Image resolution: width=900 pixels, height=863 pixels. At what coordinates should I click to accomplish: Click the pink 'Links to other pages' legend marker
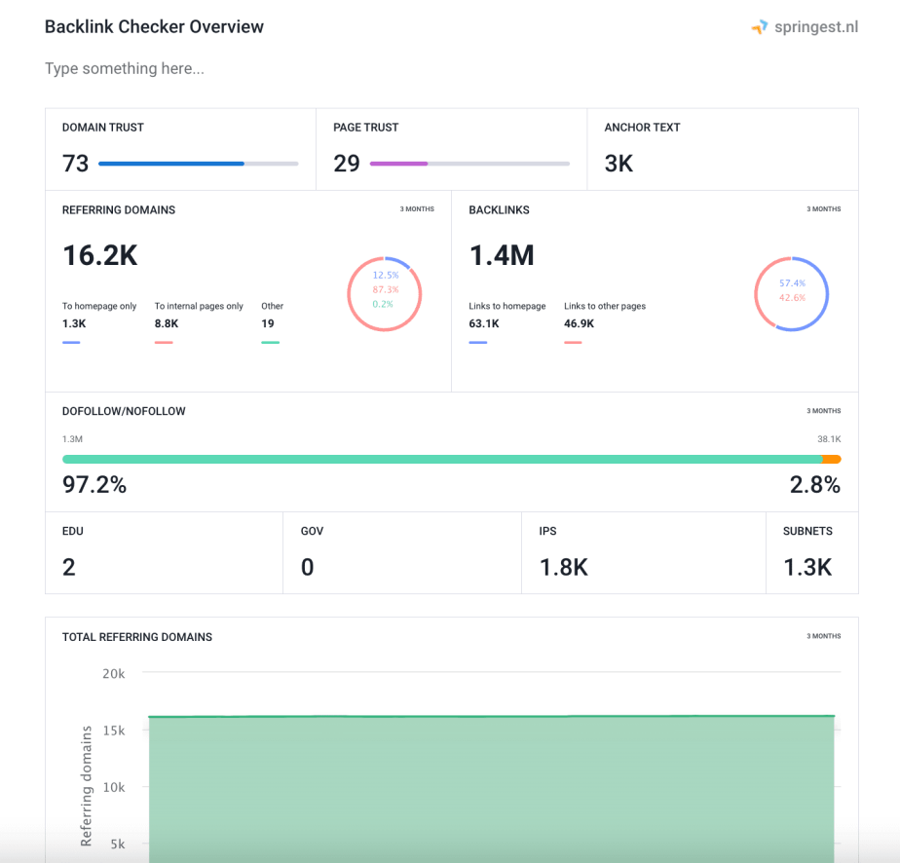click(573, 341)
